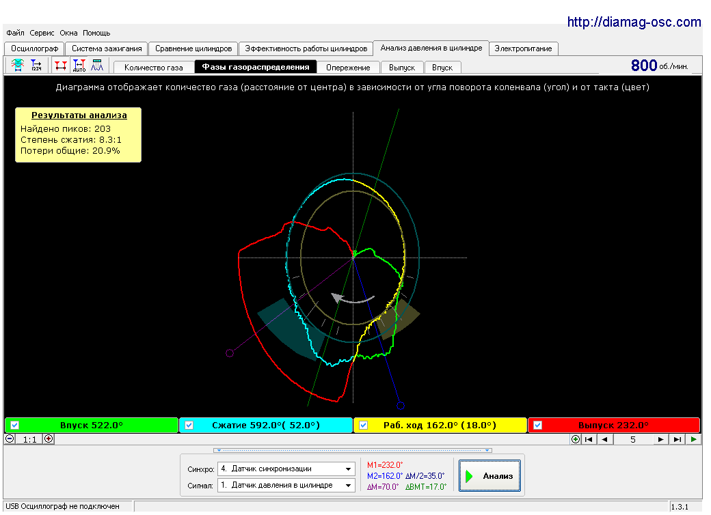Toggle the Раб. ход 162.0° checkbox
The height and width of the screenshot is (515, 711).
(x=363, y=426)
